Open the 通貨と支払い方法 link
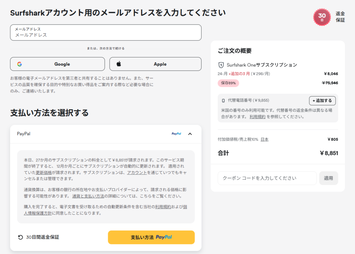355x254 pixels. point(88,196)
